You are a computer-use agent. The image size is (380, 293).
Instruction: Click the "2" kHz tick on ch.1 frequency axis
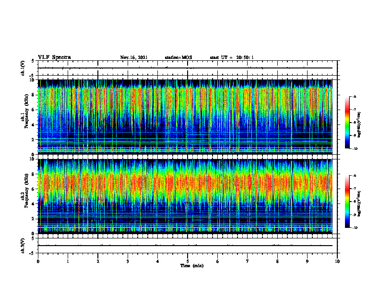point(34,140)
